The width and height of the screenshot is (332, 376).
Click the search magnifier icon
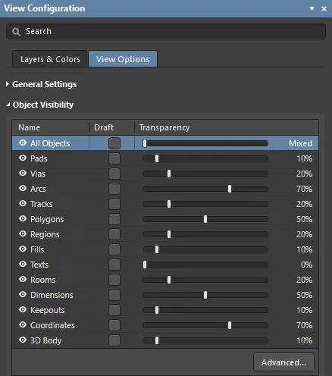pos(16,32)
